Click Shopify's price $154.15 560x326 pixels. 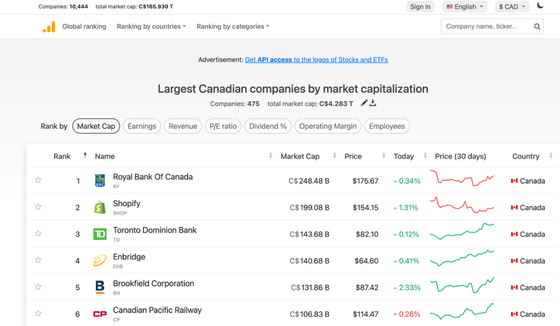(365, 207)
